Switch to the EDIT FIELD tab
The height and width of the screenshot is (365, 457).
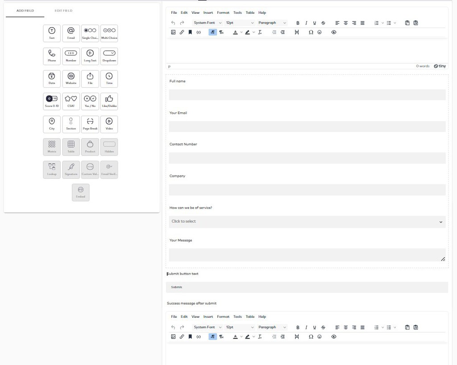coord(62,10)
